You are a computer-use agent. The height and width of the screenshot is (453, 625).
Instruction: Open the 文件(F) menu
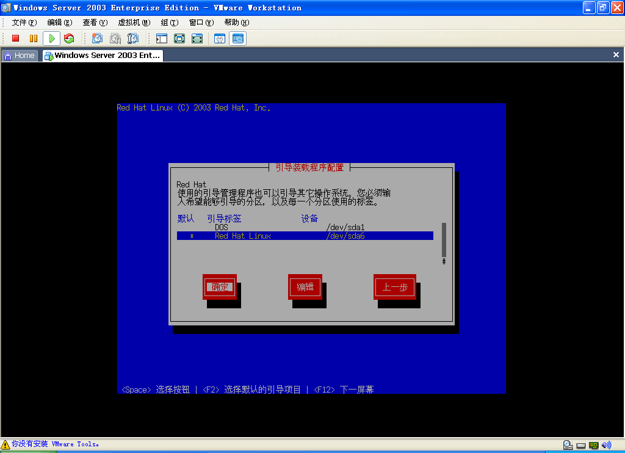24,23
